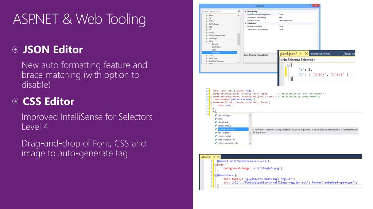
Task: Expand the JavaScript options node
Action: 207,38
